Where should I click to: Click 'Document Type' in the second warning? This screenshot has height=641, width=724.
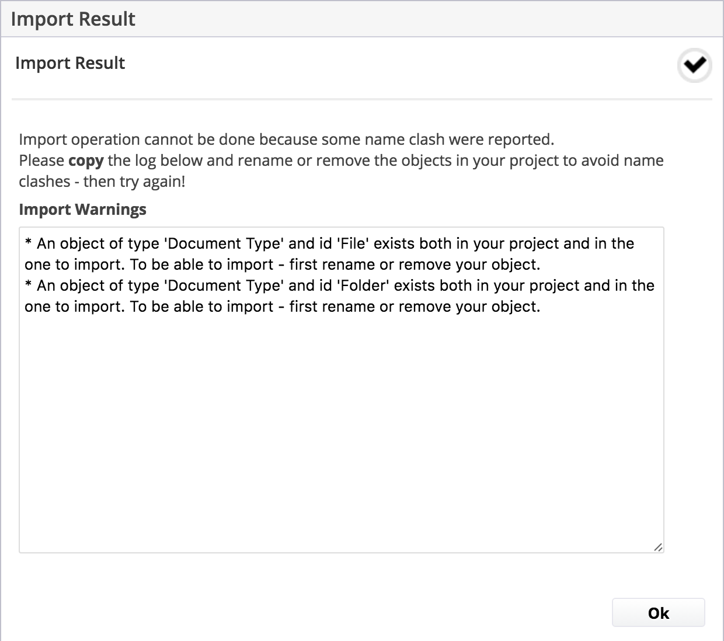coord(224,285)
